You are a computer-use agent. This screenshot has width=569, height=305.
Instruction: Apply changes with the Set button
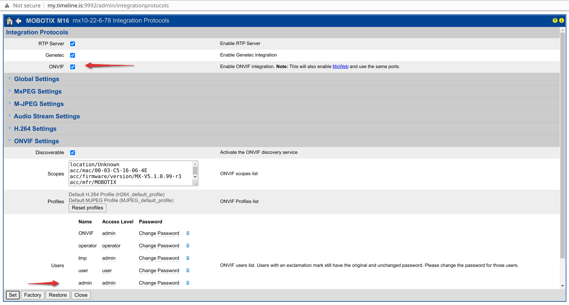click(x=12, y=295)
